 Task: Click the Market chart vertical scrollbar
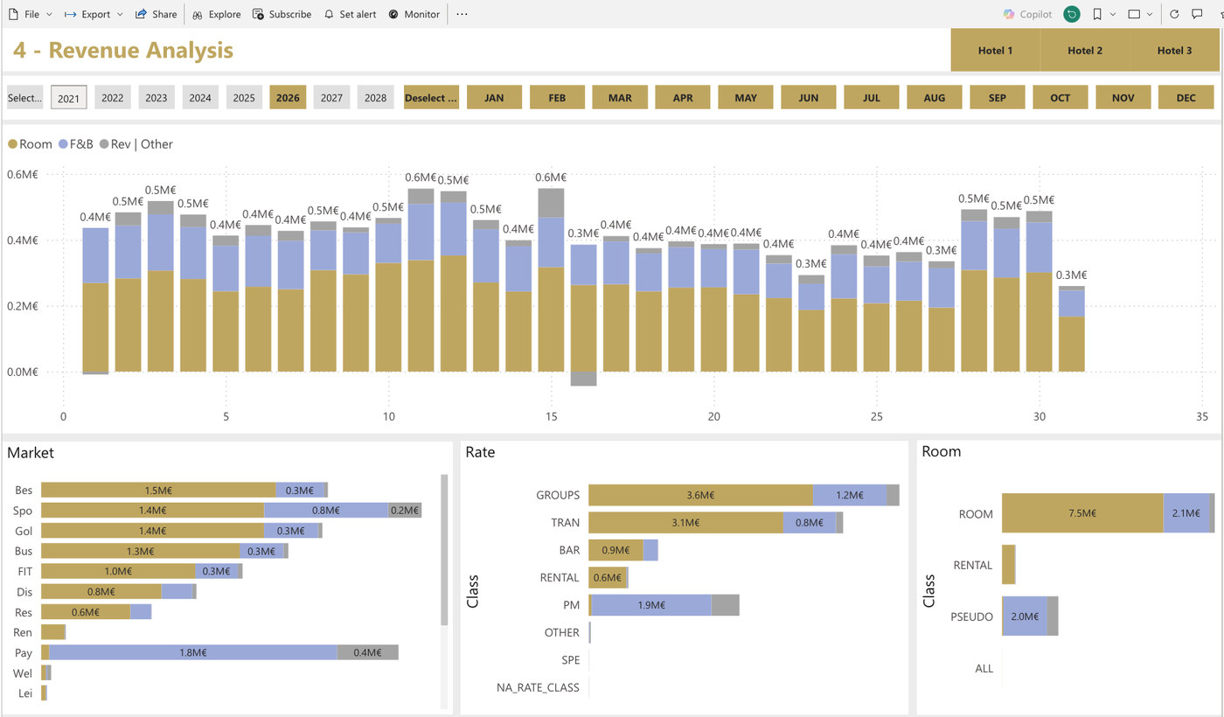click(444, 551)
